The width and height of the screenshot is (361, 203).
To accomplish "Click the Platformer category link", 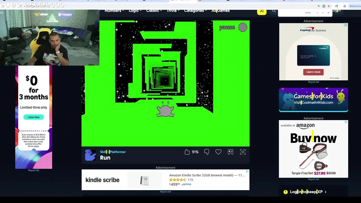I will 118,152.
